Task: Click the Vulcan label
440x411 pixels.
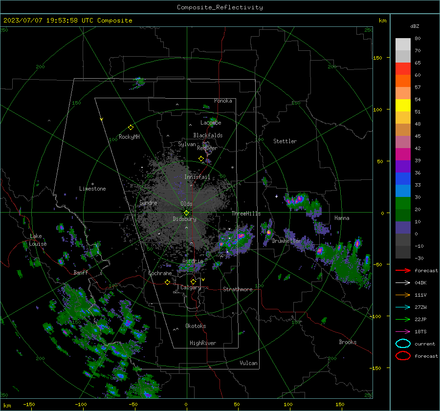Action: click(248, 363)
